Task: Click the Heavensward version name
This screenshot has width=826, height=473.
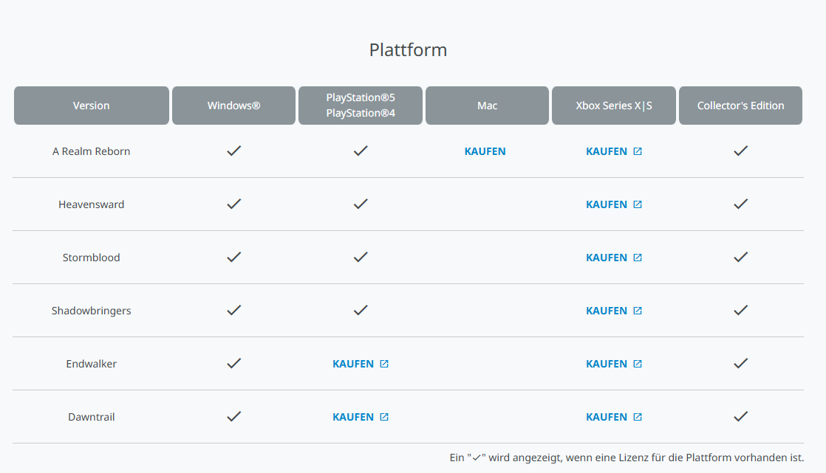Action: tap(91, 204)
